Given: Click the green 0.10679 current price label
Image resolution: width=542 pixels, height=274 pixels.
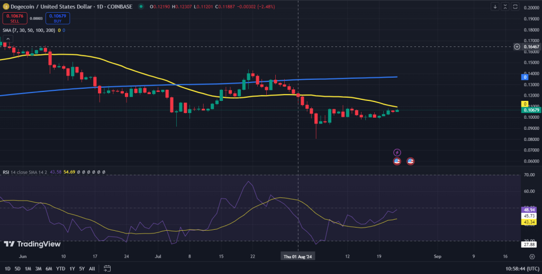Looking at the screenshot, I should click(531, 110).
